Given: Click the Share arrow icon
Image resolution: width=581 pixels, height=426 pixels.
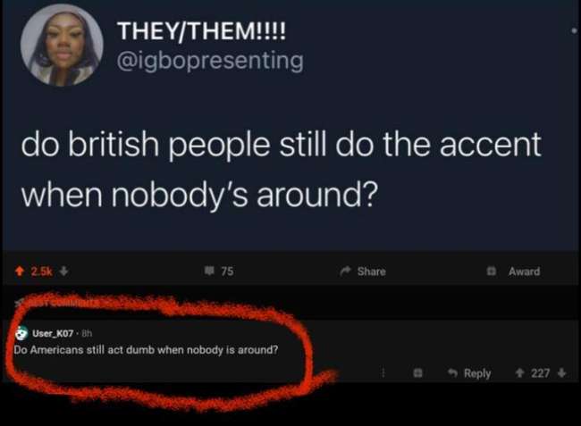Looking at the screenshot, I should point(345,271).
